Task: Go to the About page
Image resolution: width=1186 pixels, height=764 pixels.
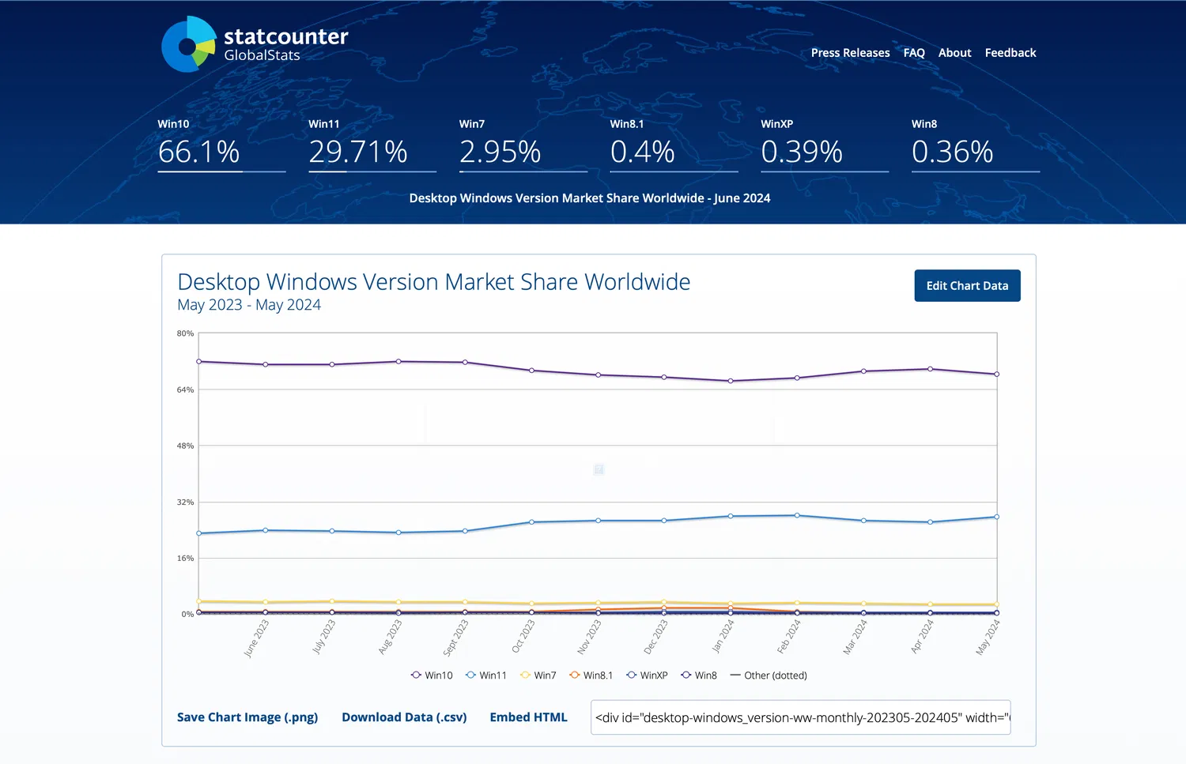Action: pyautogui.click(x=954, y=53)
